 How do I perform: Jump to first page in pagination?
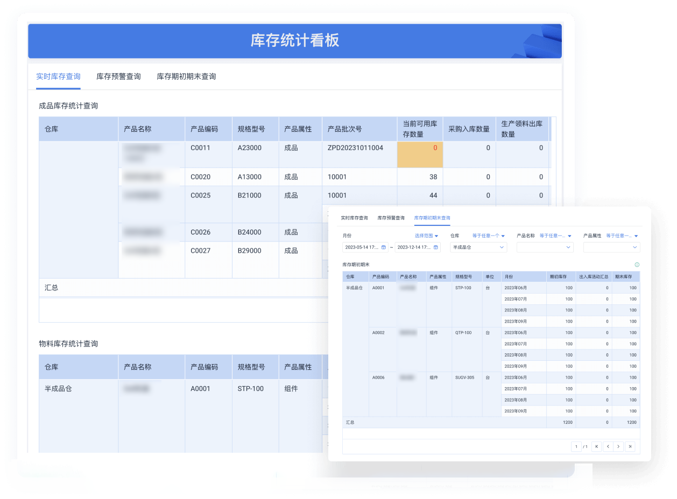596,446
